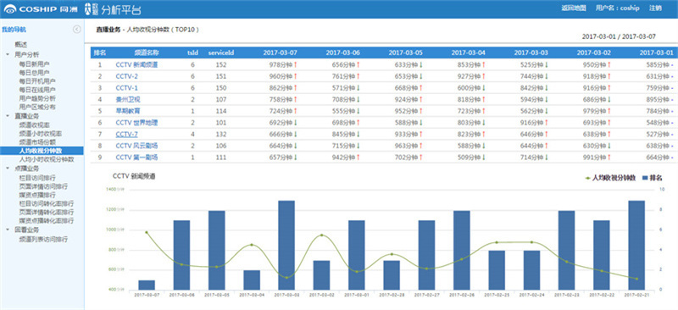Open the underlined CCTV-7 channel link
The height and width of the screenshot is (310, 678).
(126, 135)
